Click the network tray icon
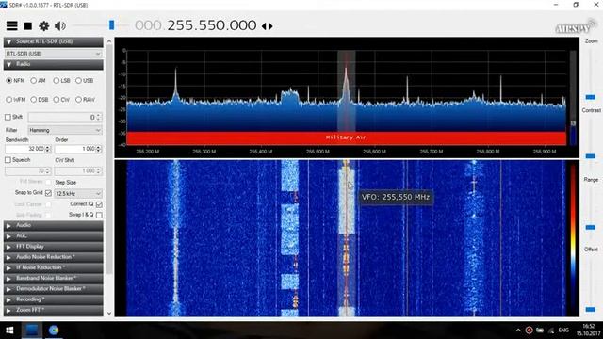 (x=551, y=331)
